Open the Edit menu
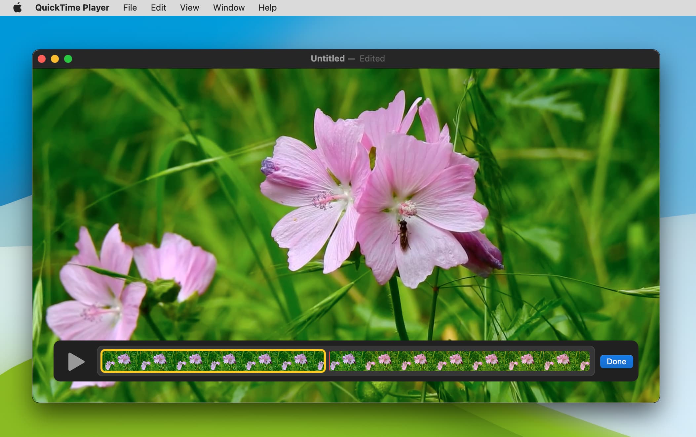Image resolution: width=696 pixels, height=437 pixels. point(158,8)
